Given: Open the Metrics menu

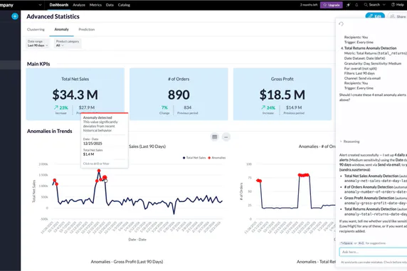Looking at the screenshot, I should pyautogui.click(x=95, y=5).
